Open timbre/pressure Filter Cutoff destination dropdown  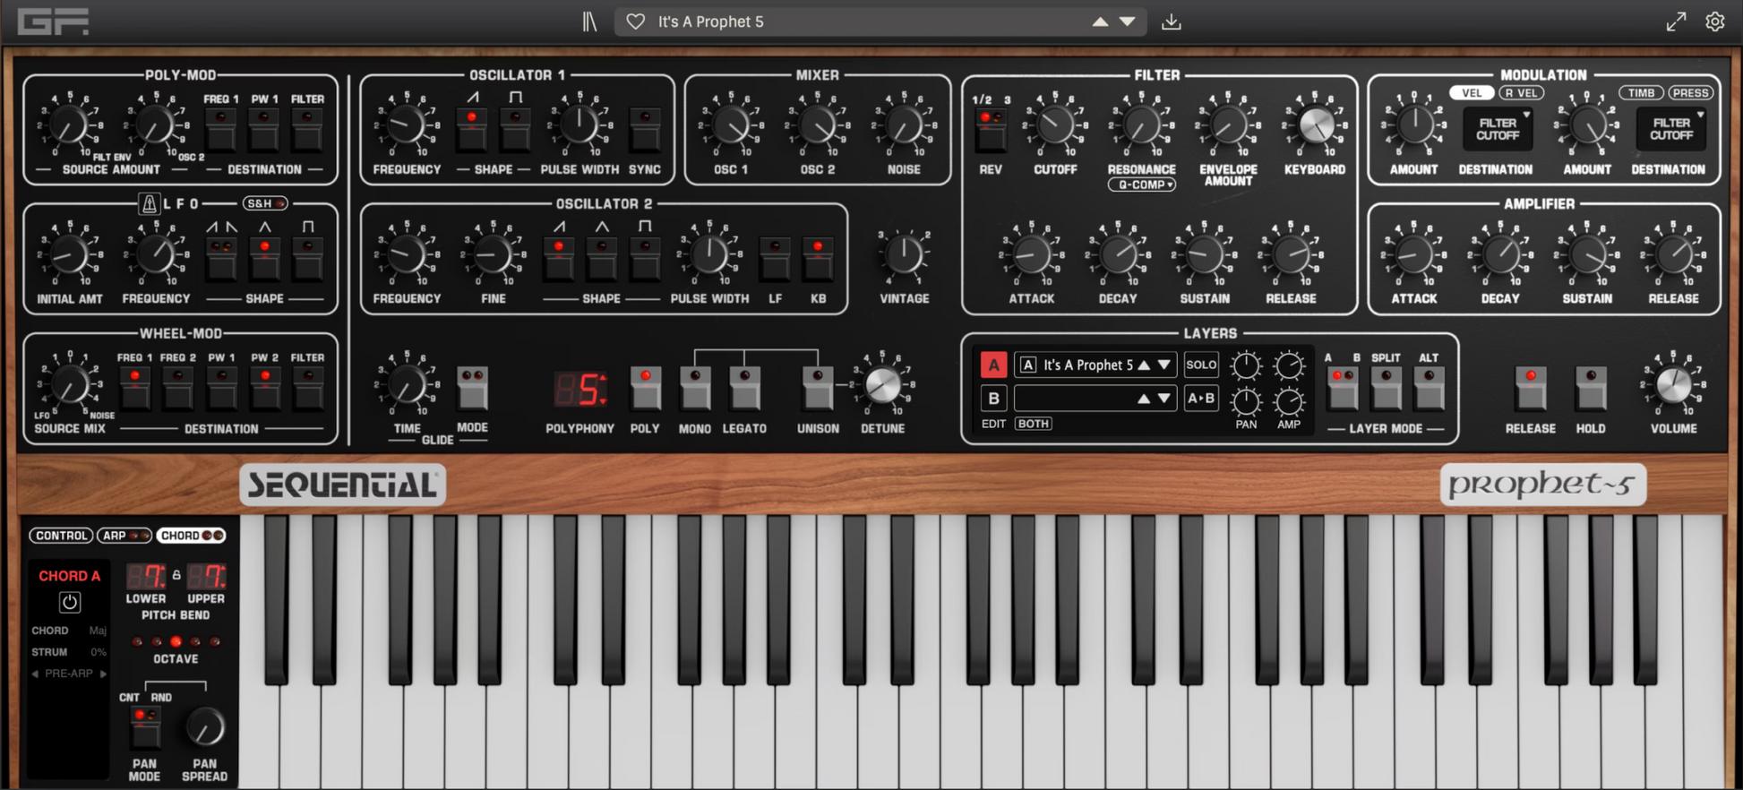point(1671,129)
